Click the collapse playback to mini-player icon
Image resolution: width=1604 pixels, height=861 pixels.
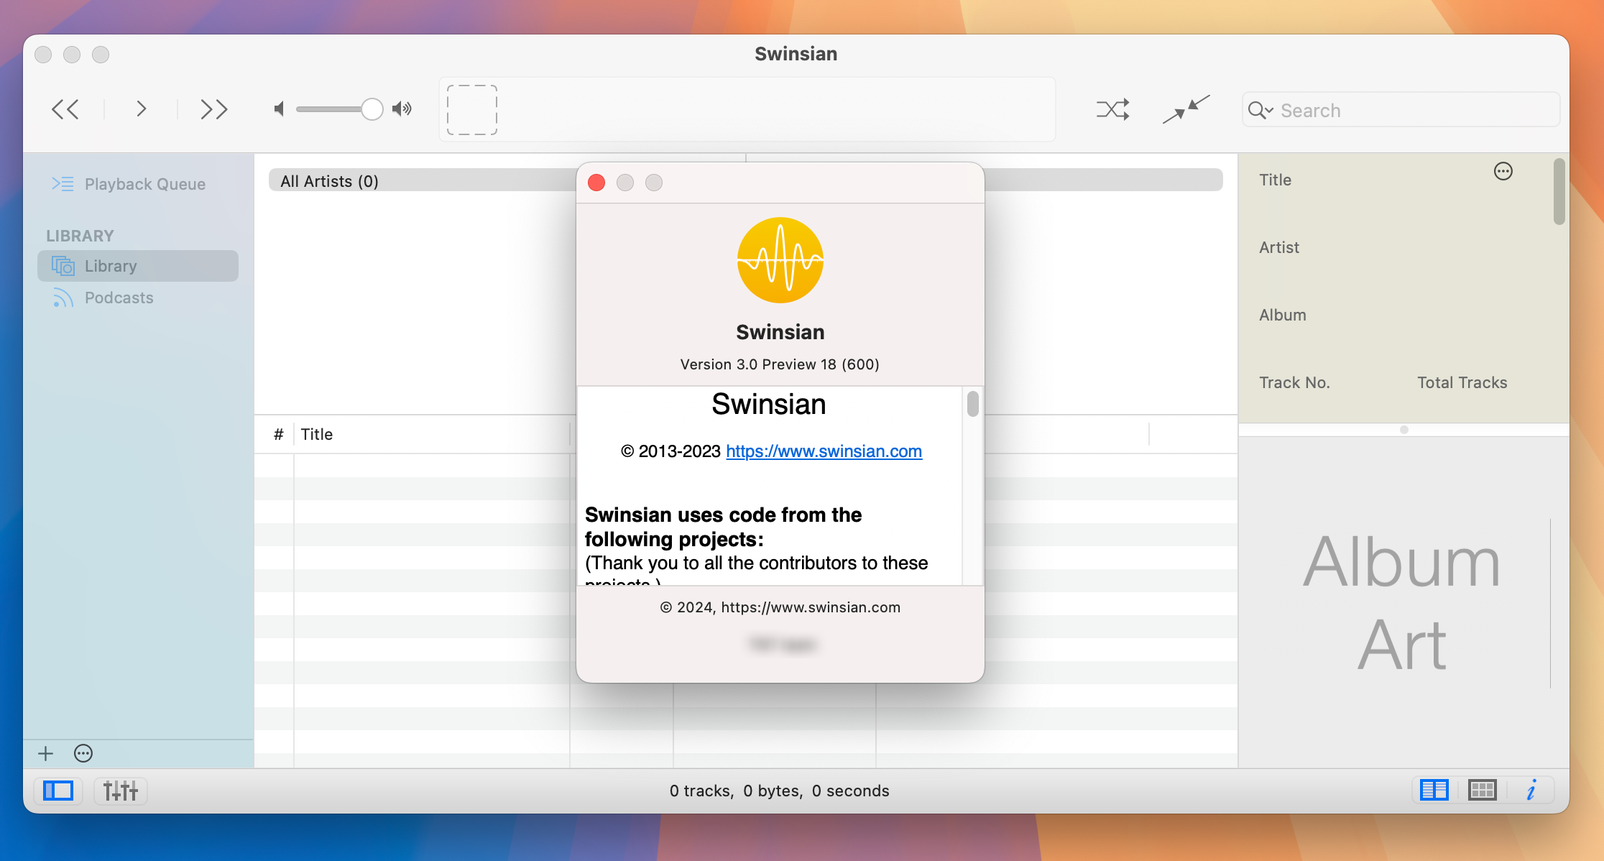tap(1187, 109)
